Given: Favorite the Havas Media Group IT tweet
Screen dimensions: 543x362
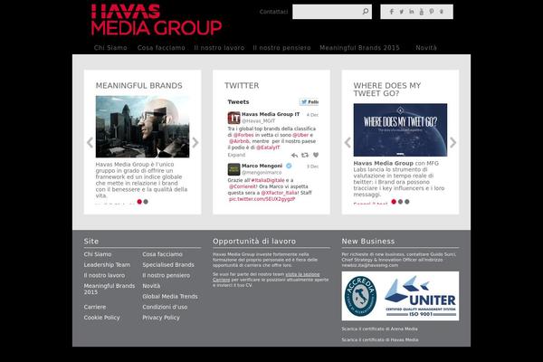Looking at the screenshot, I should point(316,155).
